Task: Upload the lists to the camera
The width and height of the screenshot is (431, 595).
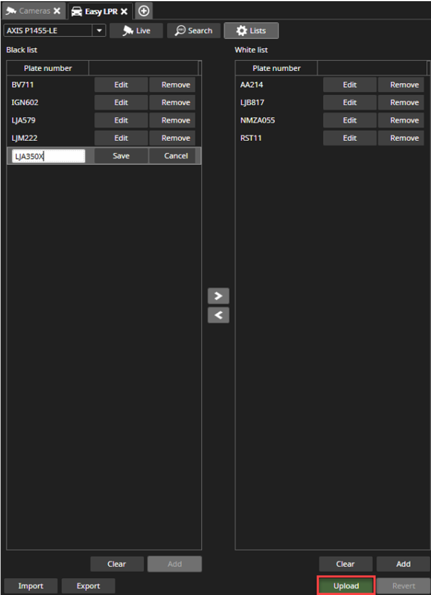Action: point(346,586)
